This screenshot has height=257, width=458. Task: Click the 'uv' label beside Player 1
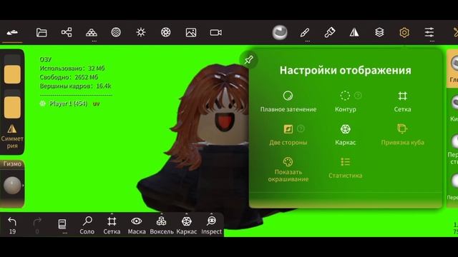click(96, 104)
